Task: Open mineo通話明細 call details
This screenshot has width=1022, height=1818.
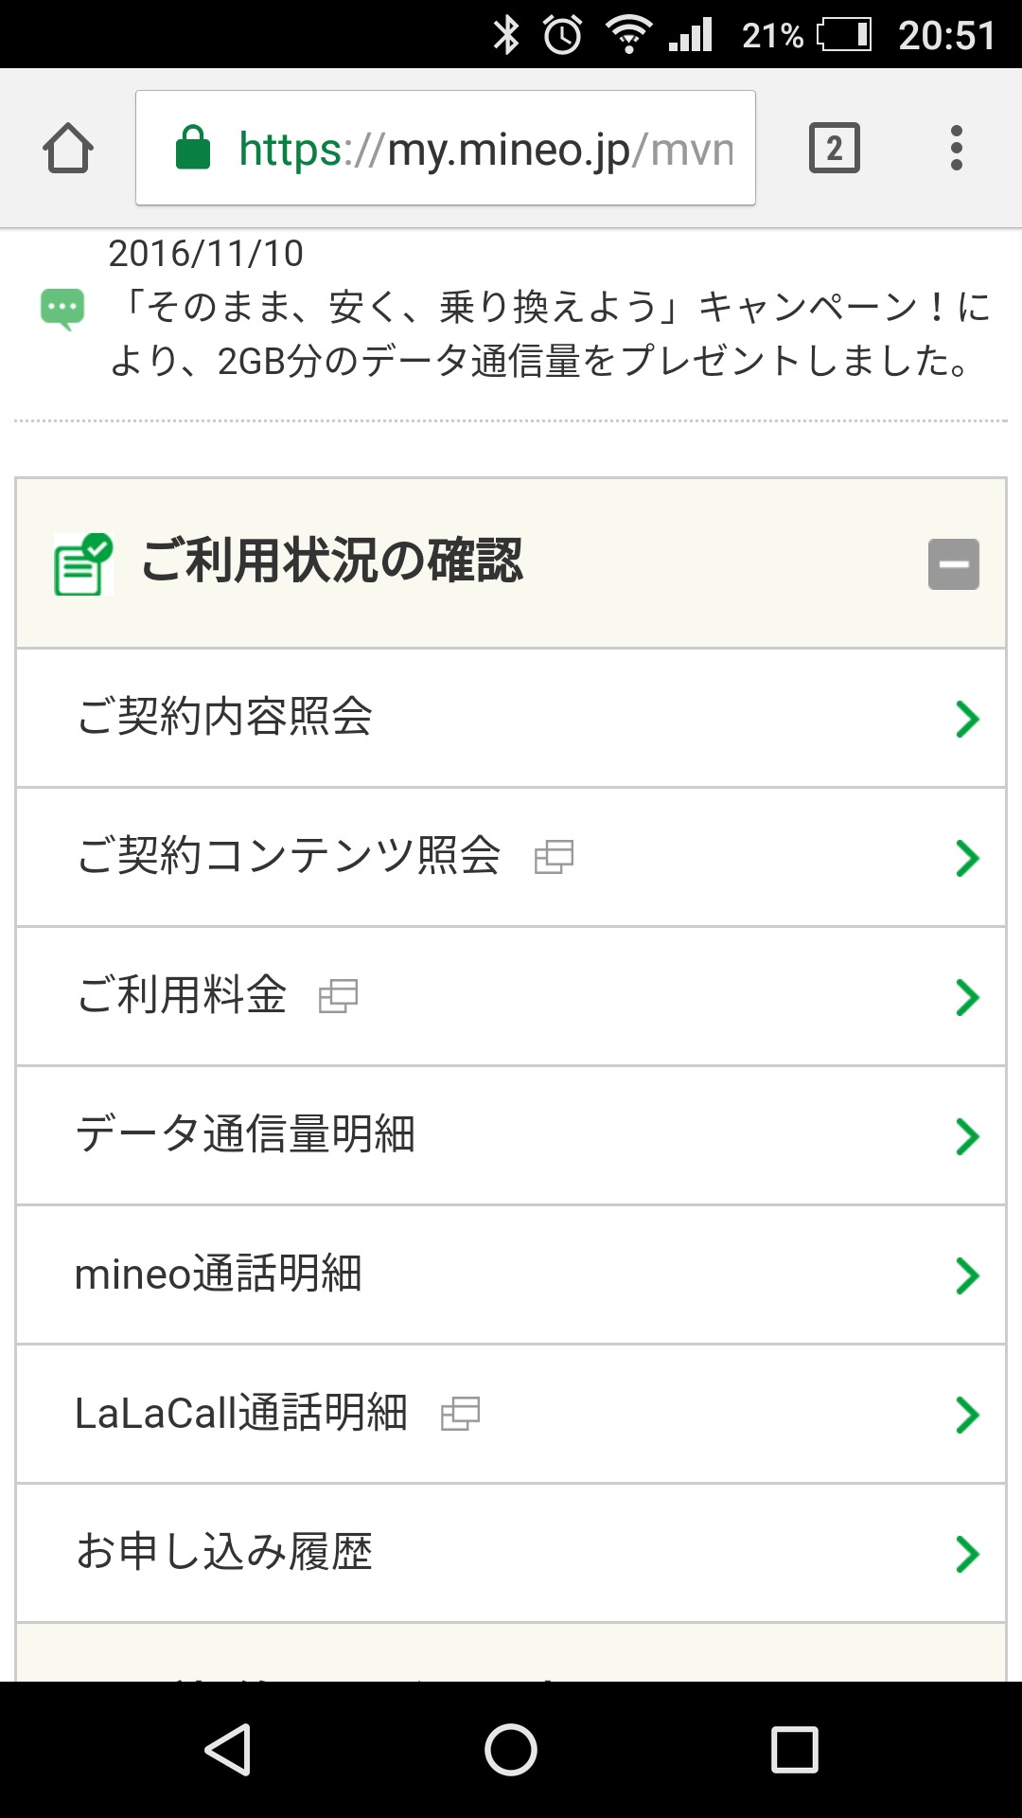Action: [219, 1274]
